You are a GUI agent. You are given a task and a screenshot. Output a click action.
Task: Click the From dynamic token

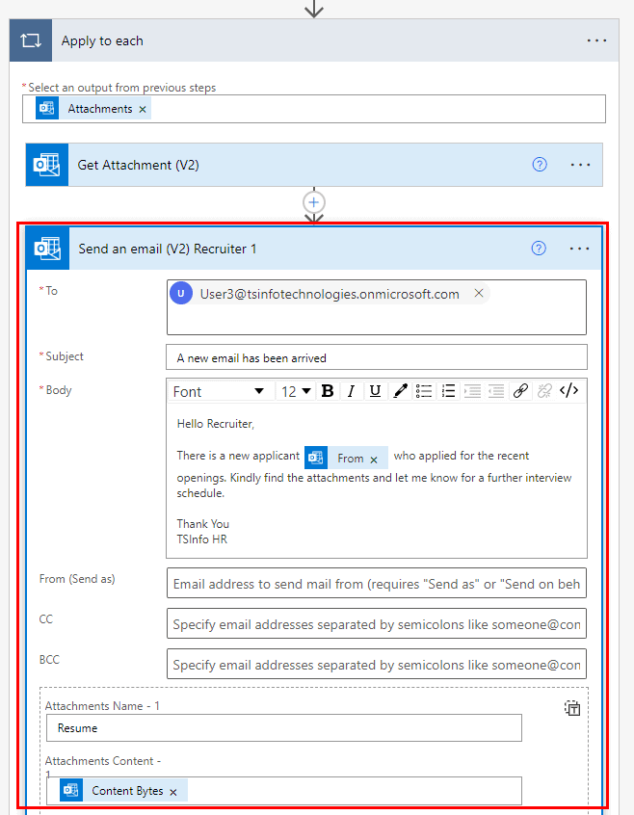point(346,458)
